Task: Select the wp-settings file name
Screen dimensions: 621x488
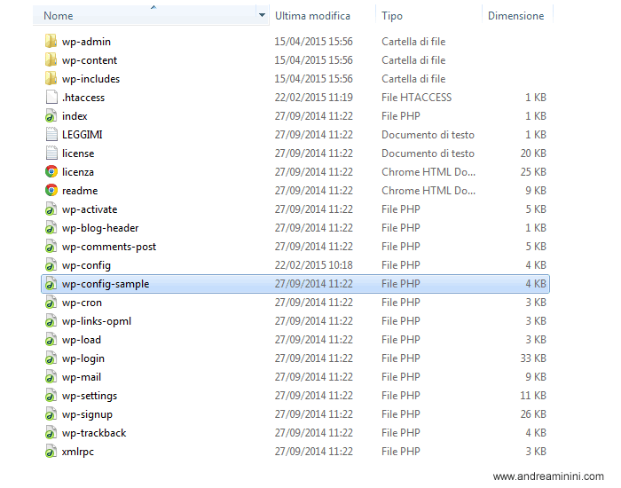Action: pos(90,396)
